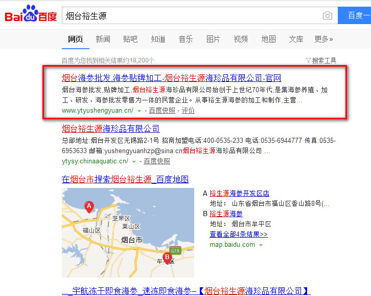Open camera image search icon
Image resolution: width=371 pixels, height=296 pixels.
coord(327,16)
